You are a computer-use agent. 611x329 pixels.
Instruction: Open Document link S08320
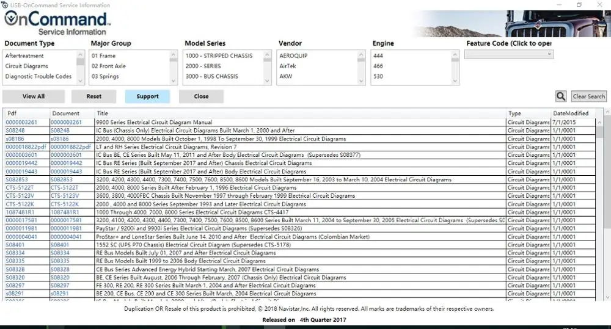(60, 278)
